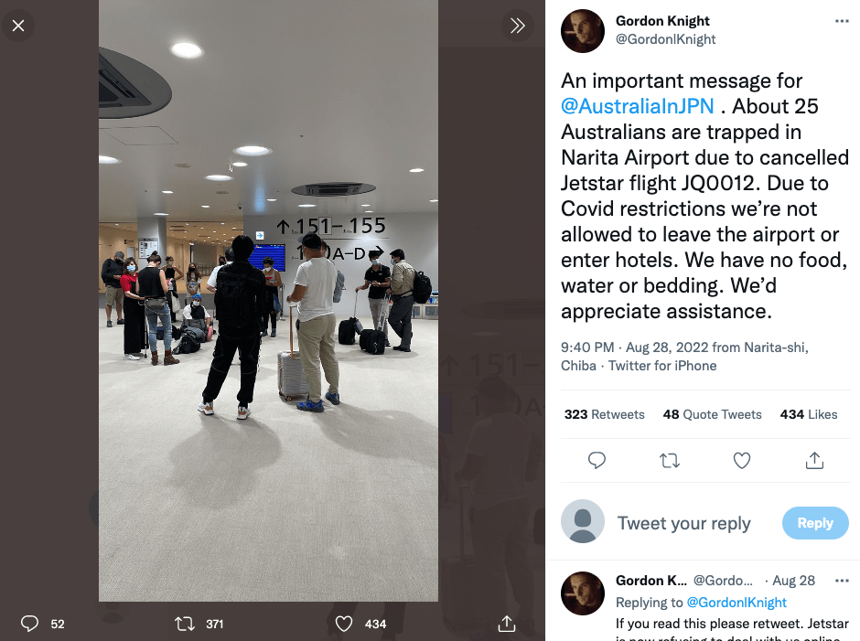Image resolution: width=860 pixels, height=641 pixels.
Task: Click the Reply button
Action: (815, 523)
